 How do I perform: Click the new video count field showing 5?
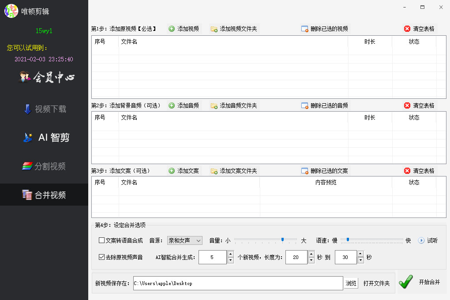coord(213,257)
